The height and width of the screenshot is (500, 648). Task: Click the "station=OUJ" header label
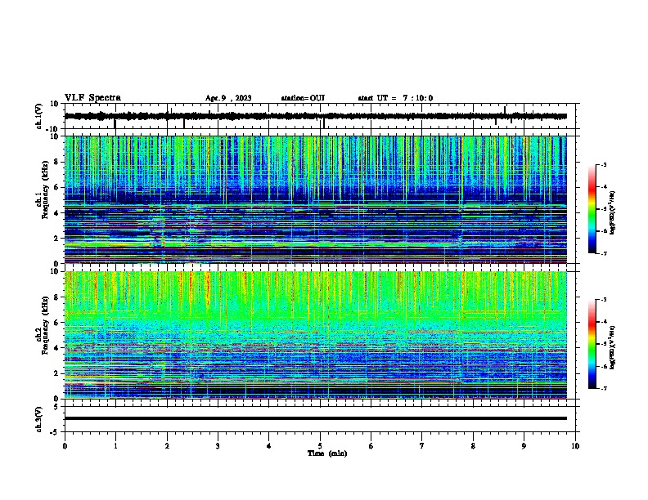point(303,98)
